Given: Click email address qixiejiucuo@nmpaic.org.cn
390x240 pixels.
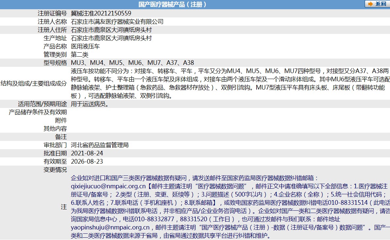Looking at the screenshot, I should pos(108,186).
